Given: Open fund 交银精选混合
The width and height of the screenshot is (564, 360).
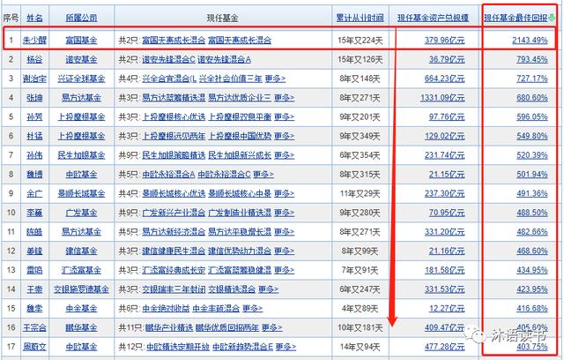Looking at the screenshot, I should [232, 289].
